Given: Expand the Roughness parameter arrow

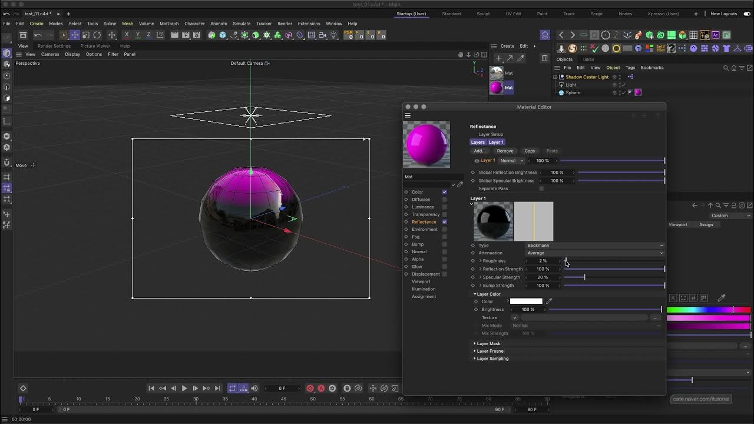Looking at the screenshot, I should click(481, 261).
